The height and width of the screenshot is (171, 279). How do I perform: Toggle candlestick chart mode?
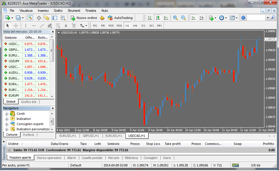[158, 18]
